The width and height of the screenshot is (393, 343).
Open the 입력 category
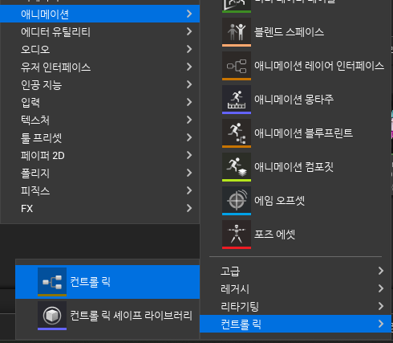99,102
